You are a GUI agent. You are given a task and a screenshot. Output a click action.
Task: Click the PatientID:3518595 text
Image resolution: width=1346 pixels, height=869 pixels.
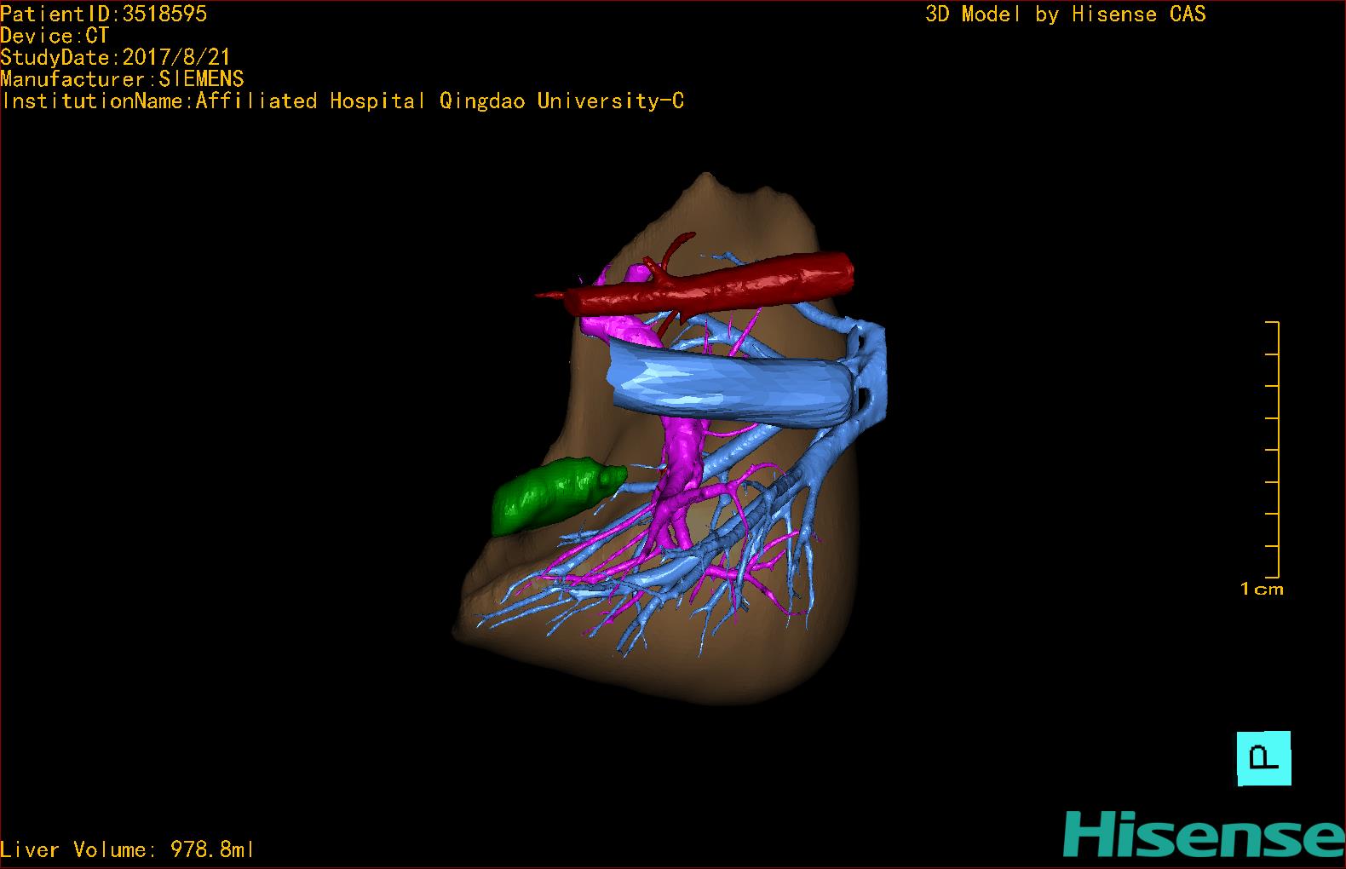[x=103, y=14]
